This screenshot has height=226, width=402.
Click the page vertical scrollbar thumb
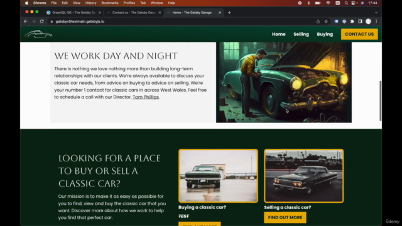pyautogui.click(x=380, y=100)
